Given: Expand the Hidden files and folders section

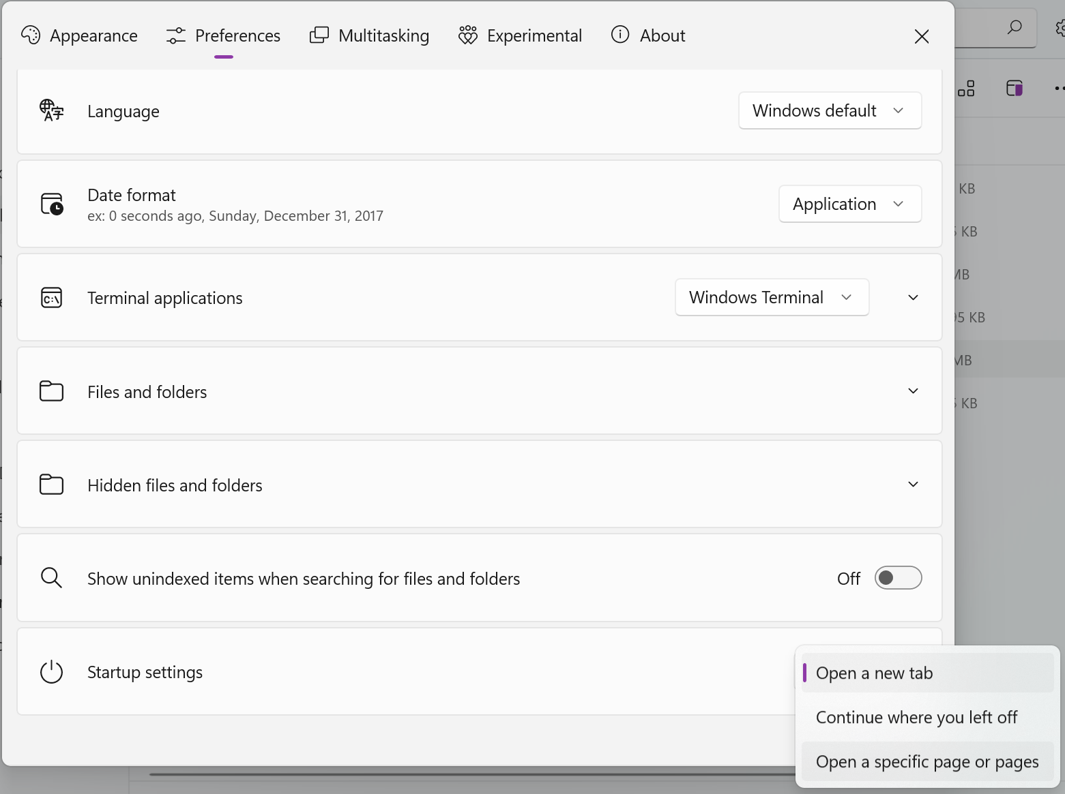Looking at the screenshot, I should [x=912, y=485].
